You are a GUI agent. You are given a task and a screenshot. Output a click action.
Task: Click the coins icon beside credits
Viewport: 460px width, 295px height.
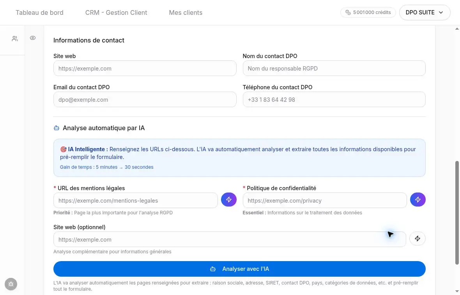click(x=348, y=12)
